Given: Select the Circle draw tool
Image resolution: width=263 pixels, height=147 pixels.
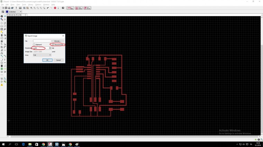Looking at the screenshot, I should pos(2,63).
